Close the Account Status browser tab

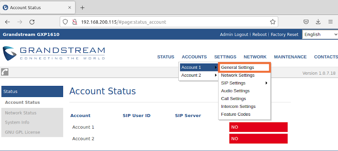(x=69, y=7)
